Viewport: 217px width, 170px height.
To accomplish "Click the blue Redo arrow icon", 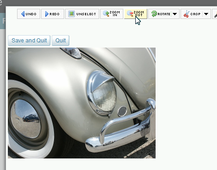I will coord(47,14).
